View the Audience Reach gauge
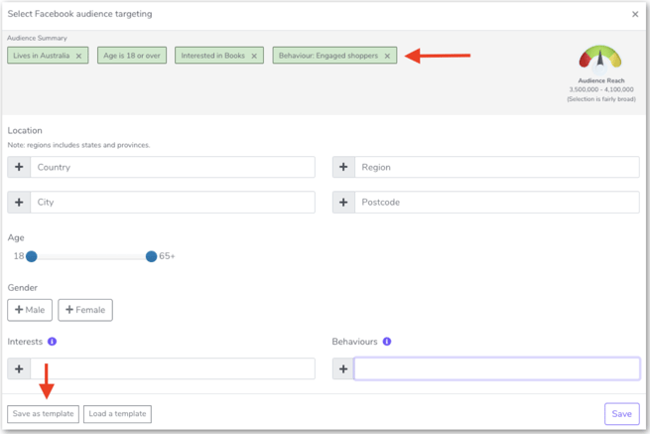 [x=600, y=59]
